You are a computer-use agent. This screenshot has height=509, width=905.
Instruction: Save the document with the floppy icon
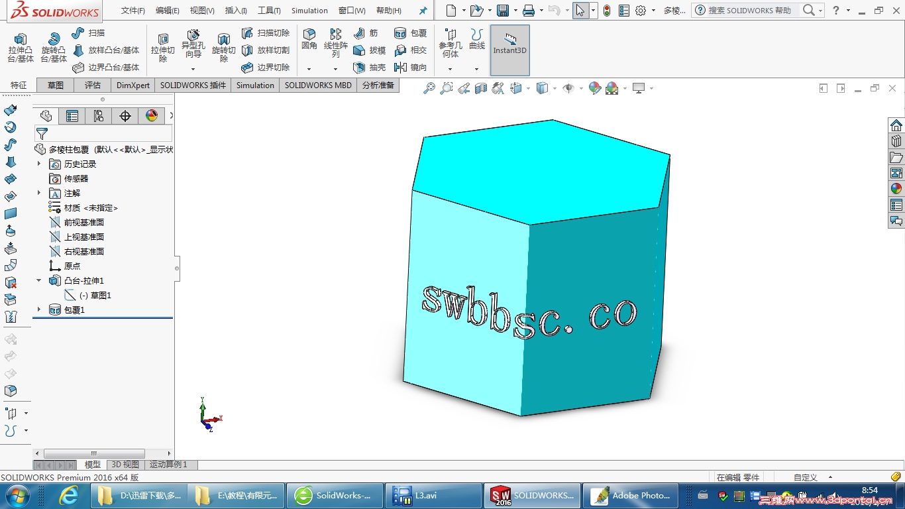503,11
